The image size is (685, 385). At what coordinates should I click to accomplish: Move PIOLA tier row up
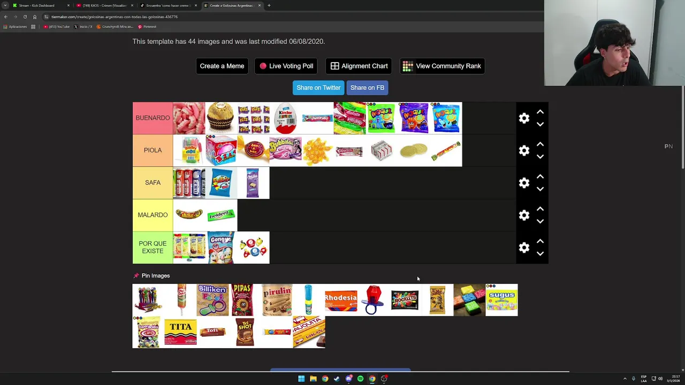pos(540,144)
